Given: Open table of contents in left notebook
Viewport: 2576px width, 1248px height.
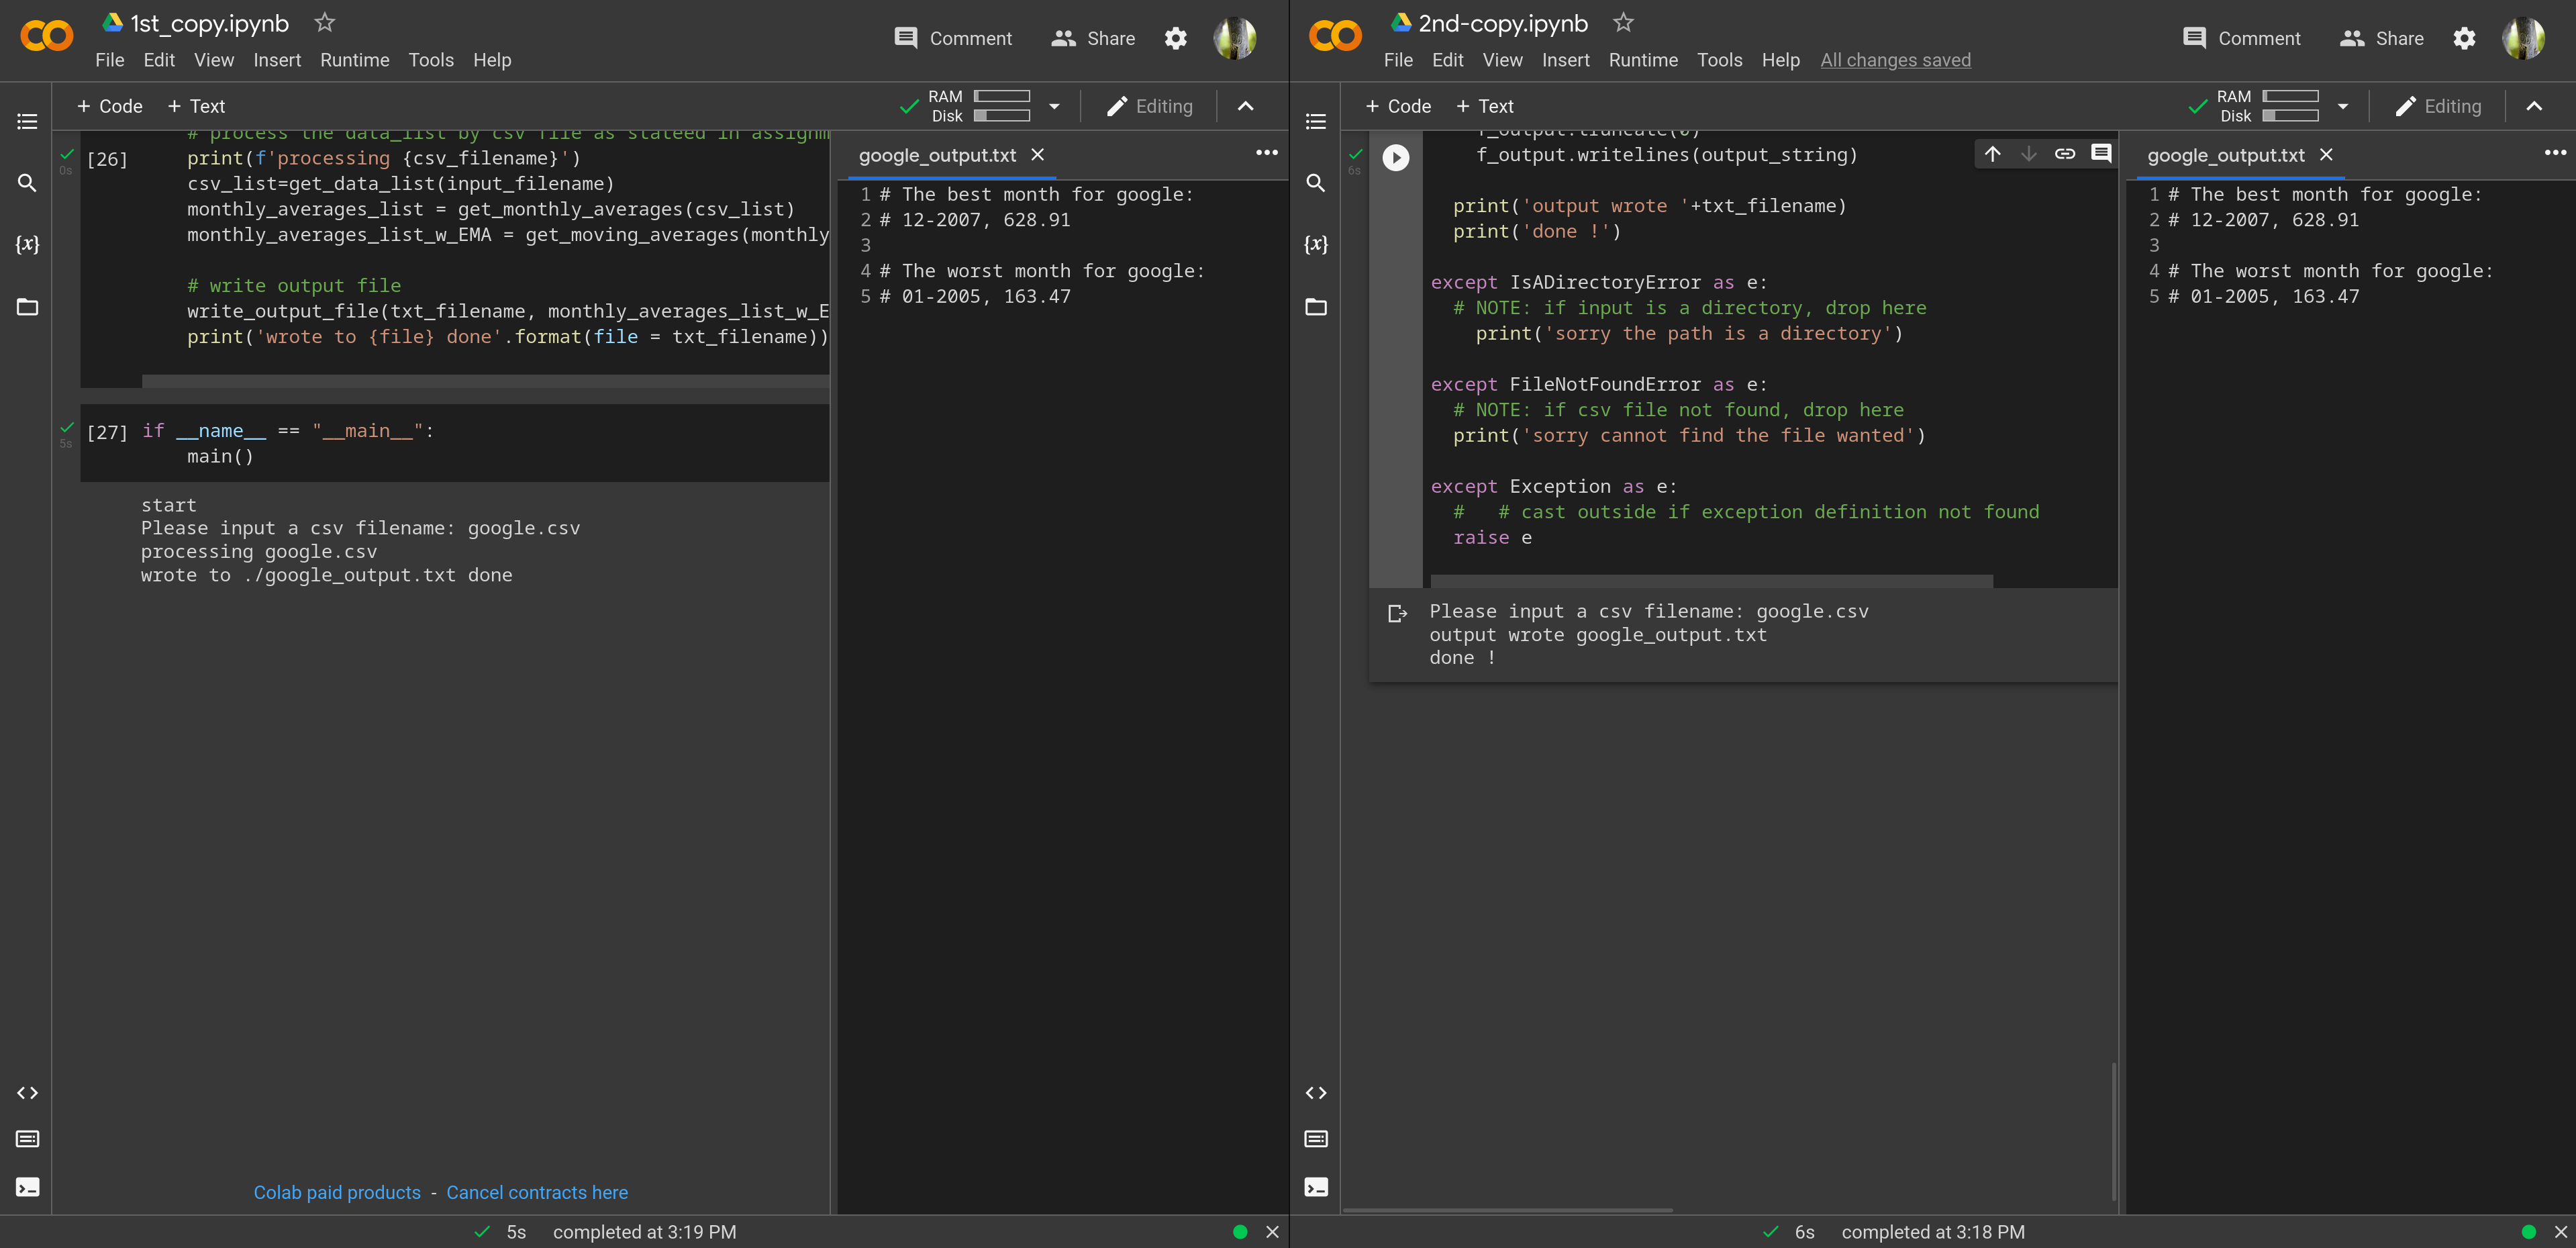Looking at the screenshot, I should click(27, 121).
